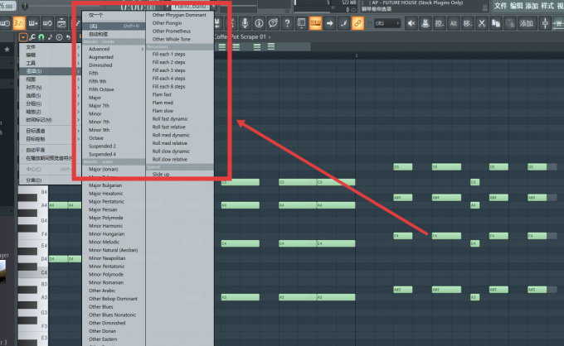The height and width of the screenshot is (346, 564).
Task: Toggle the orange 3.2 countdown button
Action: coord(19,23)
